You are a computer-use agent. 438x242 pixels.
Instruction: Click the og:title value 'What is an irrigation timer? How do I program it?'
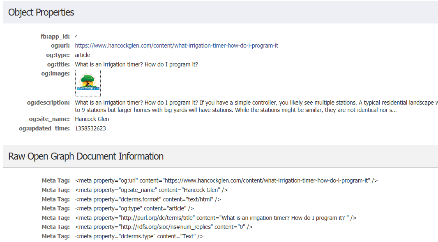pyautogui.click(x=136, y=64)
